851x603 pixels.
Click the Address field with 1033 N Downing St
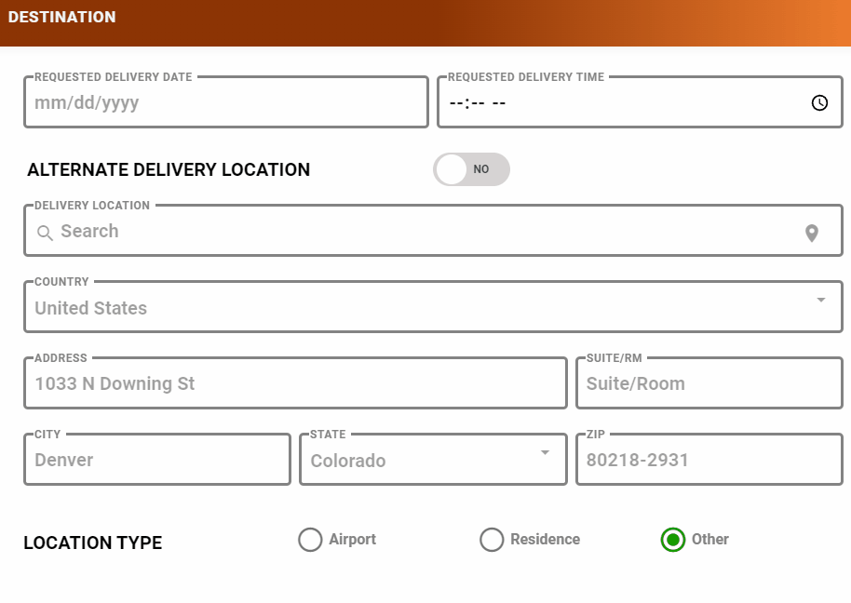[294, 383]
